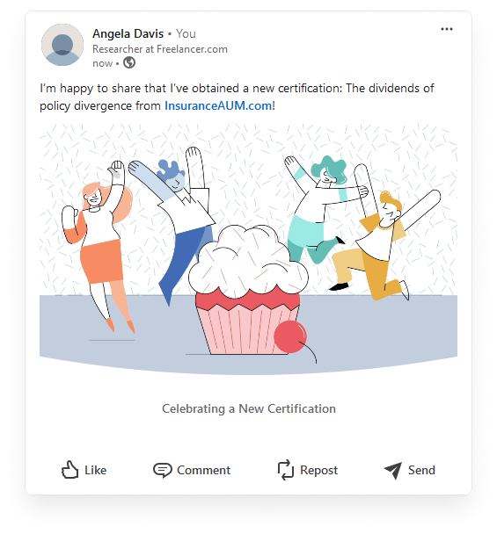Viewport: 497px width, 534px height.
Task: Open the InsuranceAUM.com link
Action: [218, 105]
